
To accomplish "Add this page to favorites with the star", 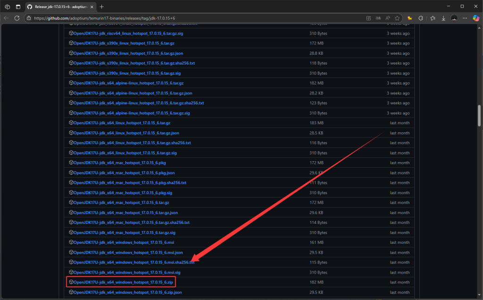I will [x=397, y=18].
